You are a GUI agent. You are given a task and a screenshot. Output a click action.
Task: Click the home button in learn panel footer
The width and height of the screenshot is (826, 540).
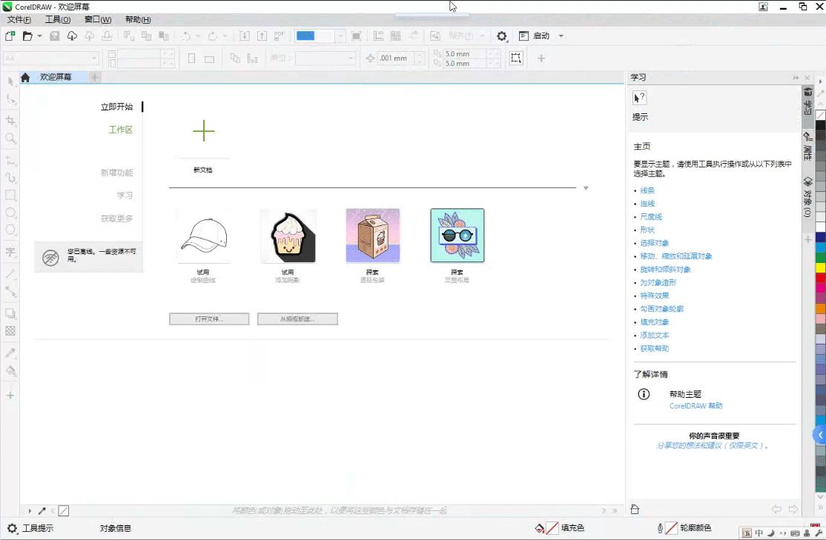click(x=635, y=510)
